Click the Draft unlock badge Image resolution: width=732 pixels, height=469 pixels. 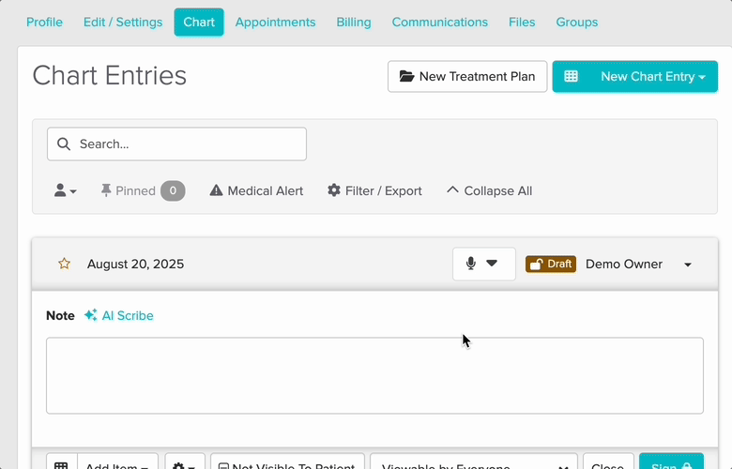pos(550,264)
